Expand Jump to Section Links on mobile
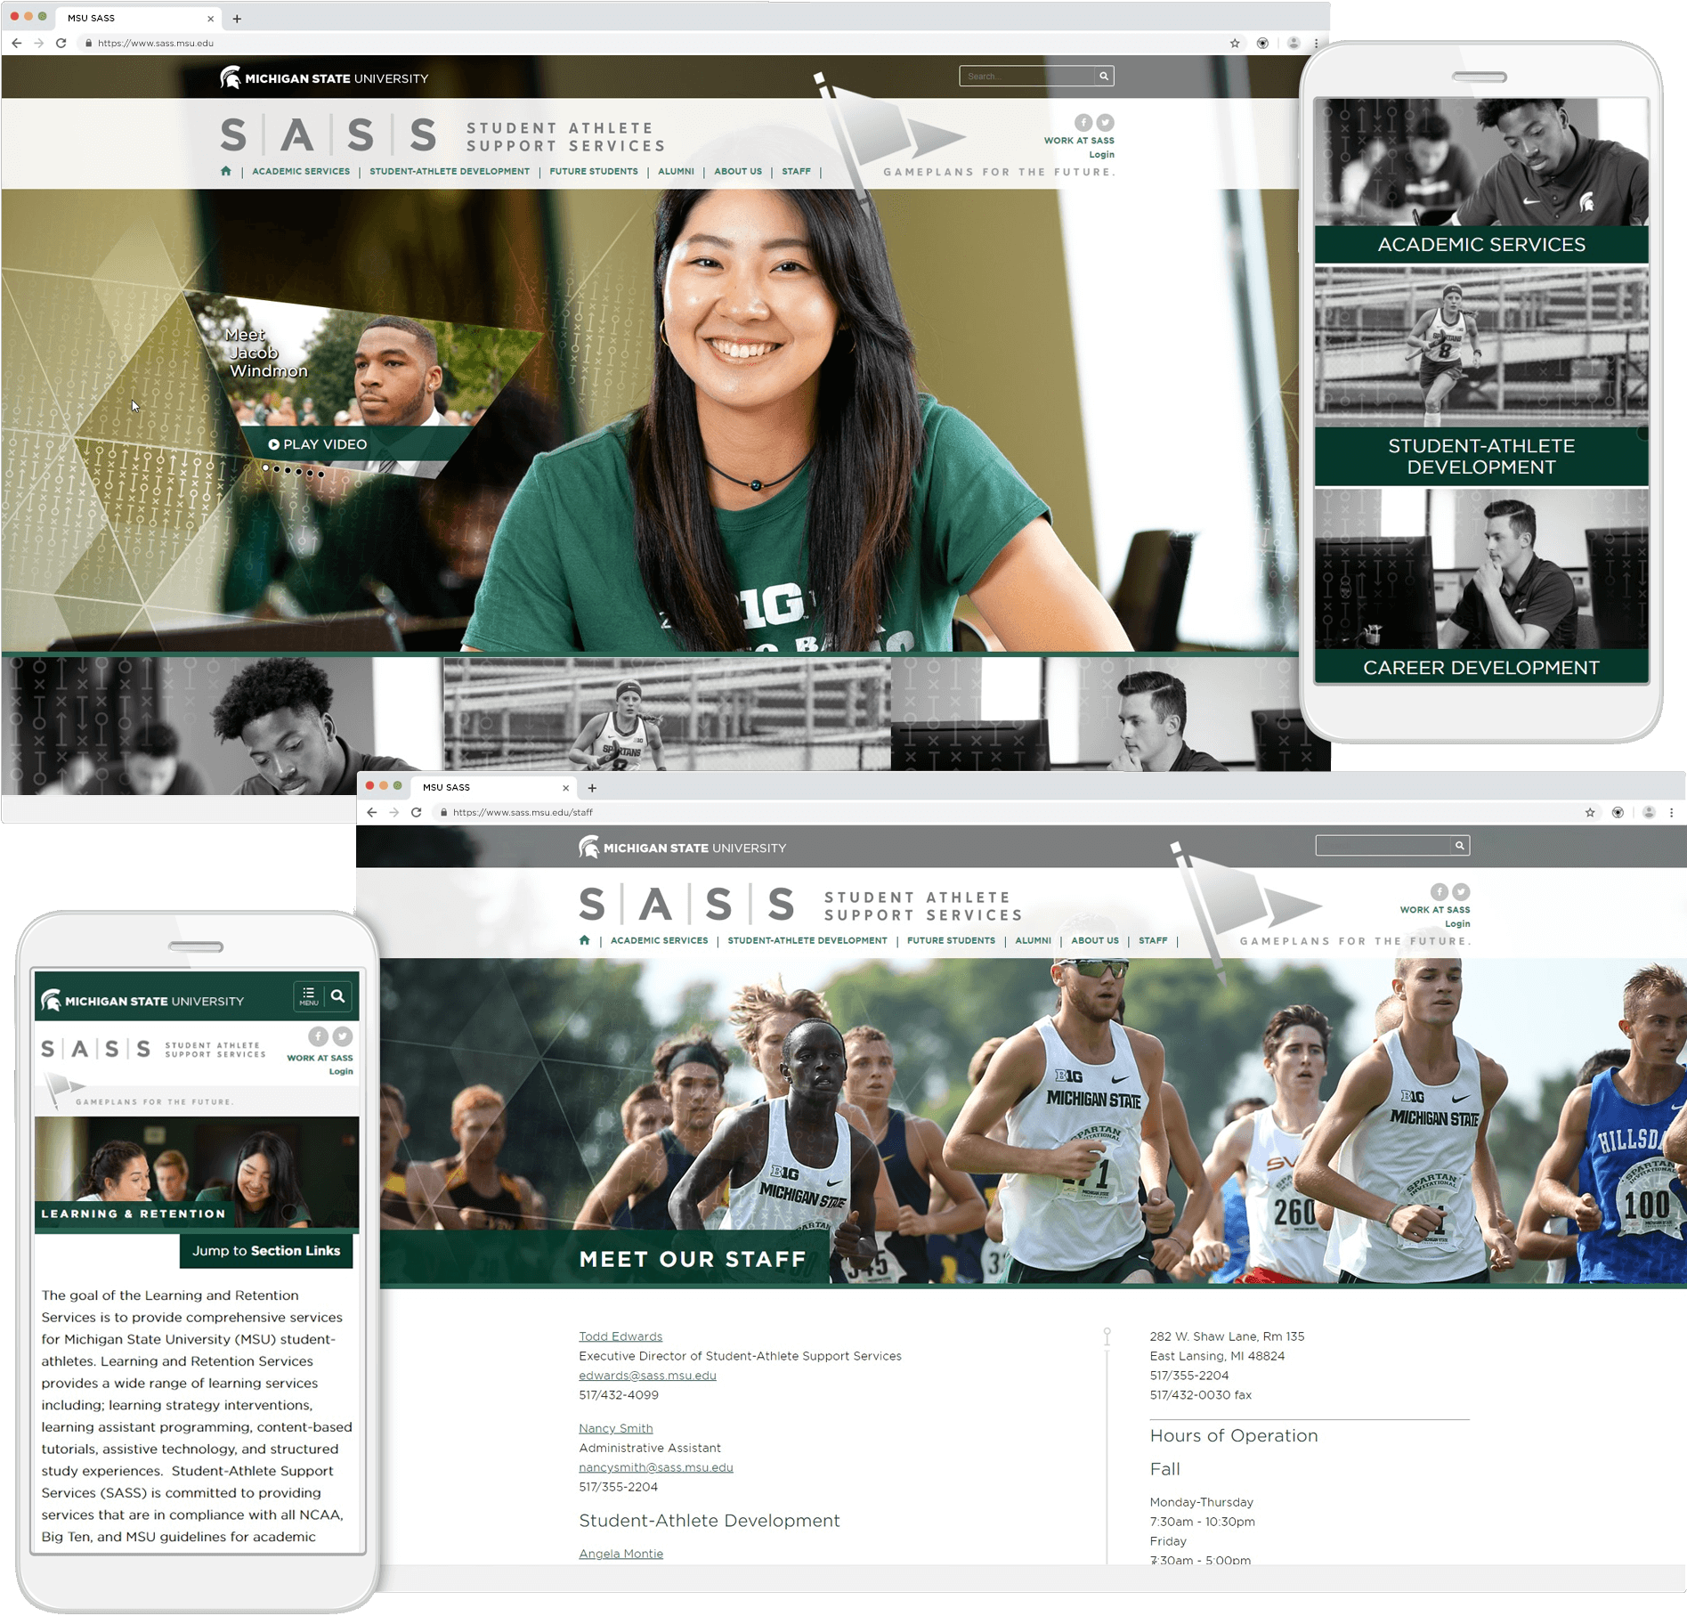The image size is (1687, 1616). (266, 1251)
